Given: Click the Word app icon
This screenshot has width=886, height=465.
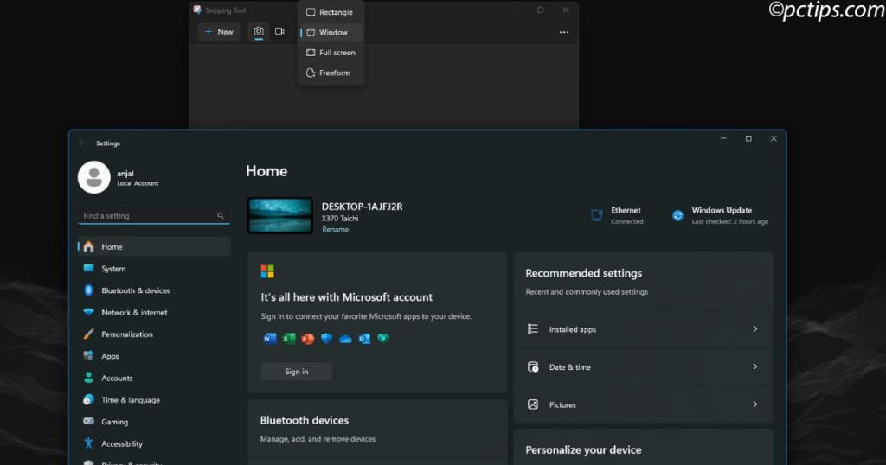Looking at the screenshot, I should tap(270, 339).
